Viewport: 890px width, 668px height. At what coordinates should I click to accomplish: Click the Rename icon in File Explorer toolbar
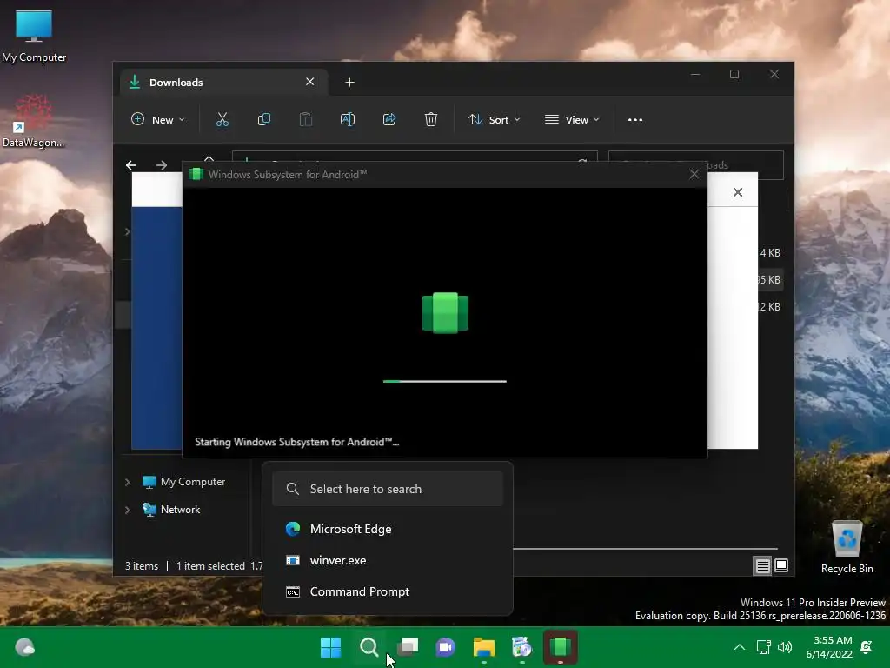[x=348, y=119]
